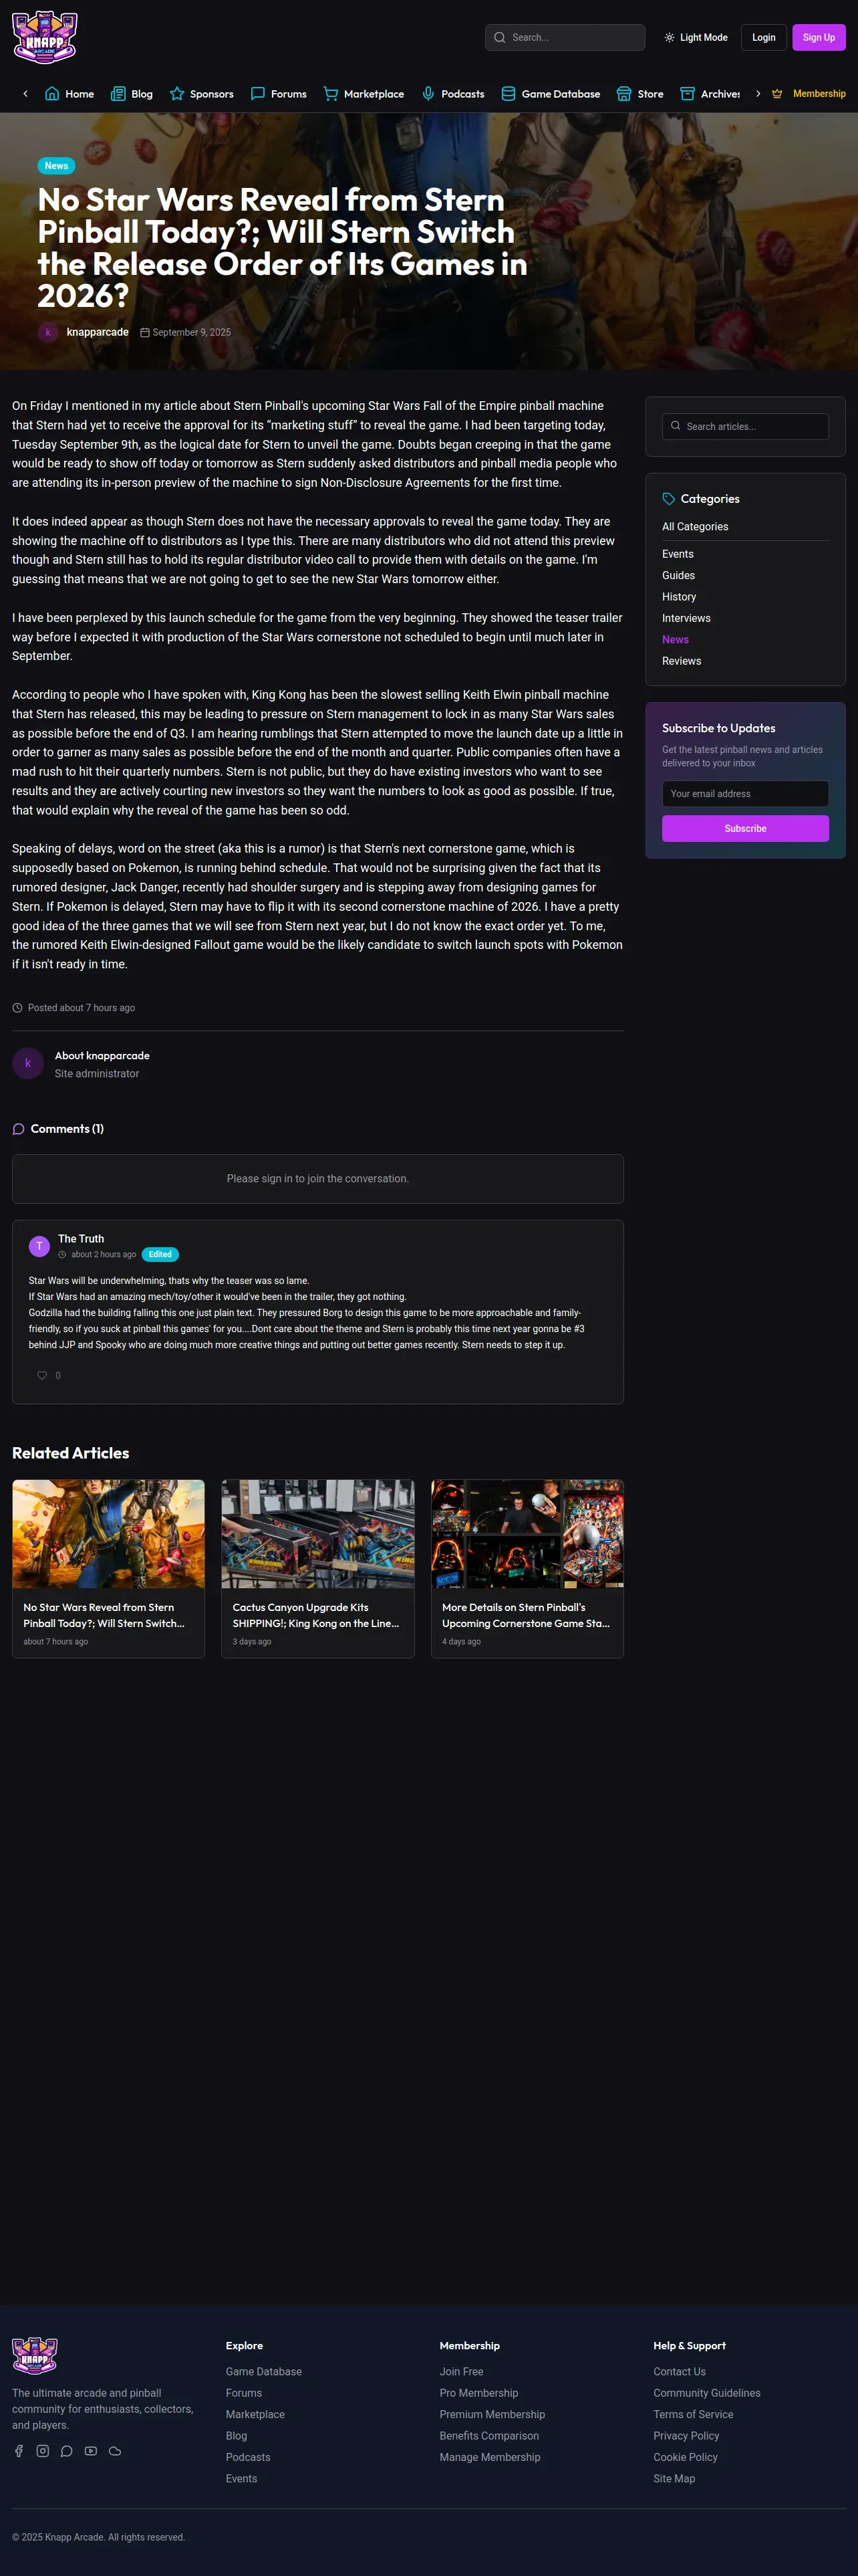Open Pro Membership footer link
Screen dimensions: 858x2576
coord(479,2393)
